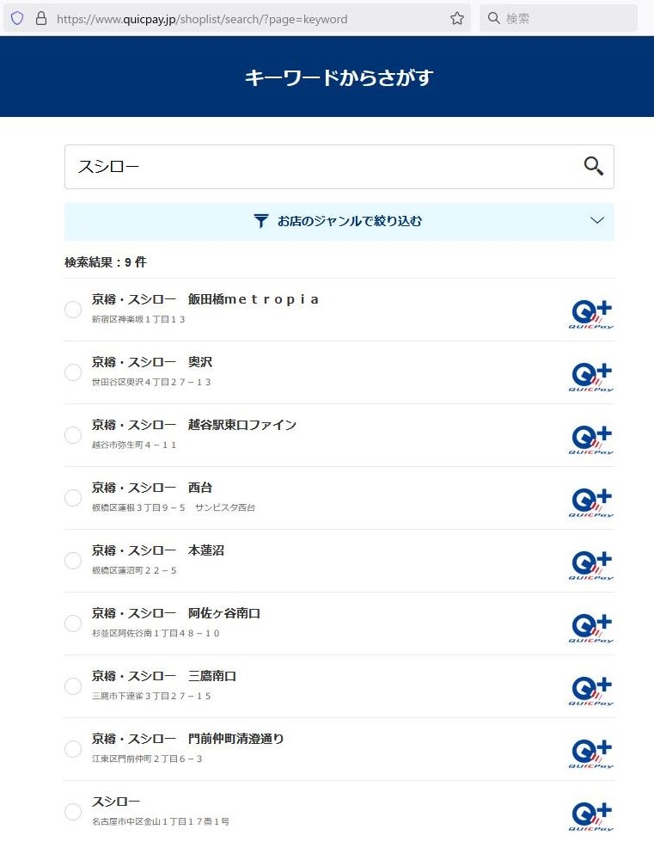Click the quicpay.jp URL address bar
Screen dimensions: 654x854
tap(236, 19)
